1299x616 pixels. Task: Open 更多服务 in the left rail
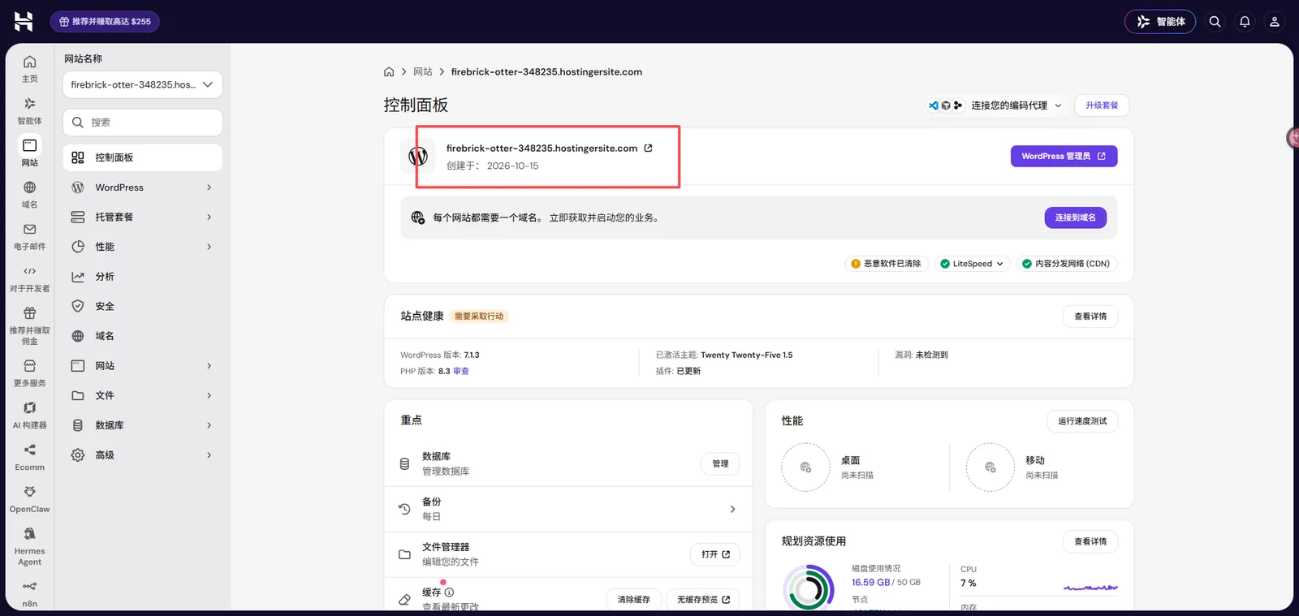(x=29, y=373)
